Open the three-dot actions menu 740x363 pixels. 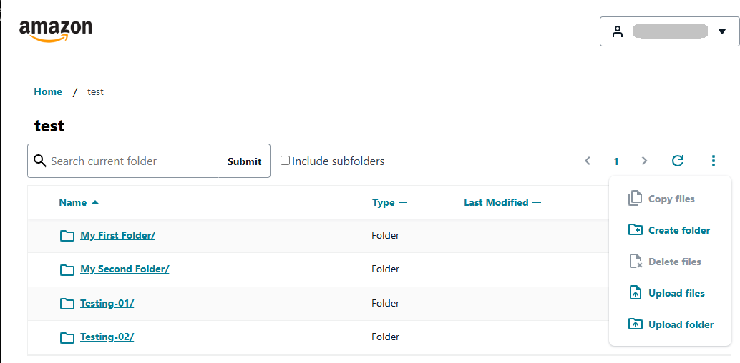click(x=713, y=161)
